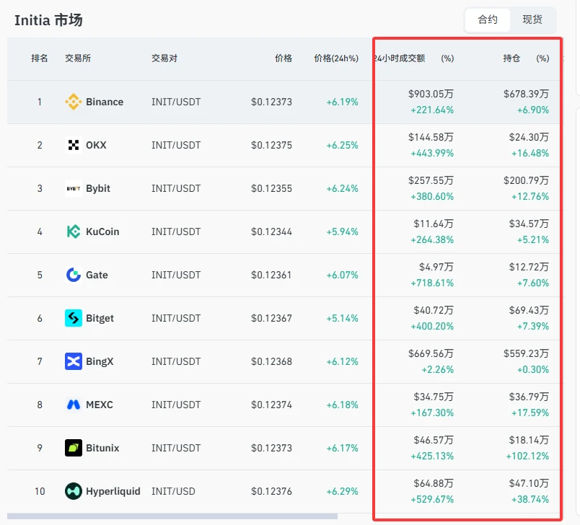
Task: Sort by the 持仓 column header
Action: click(511, 58)
